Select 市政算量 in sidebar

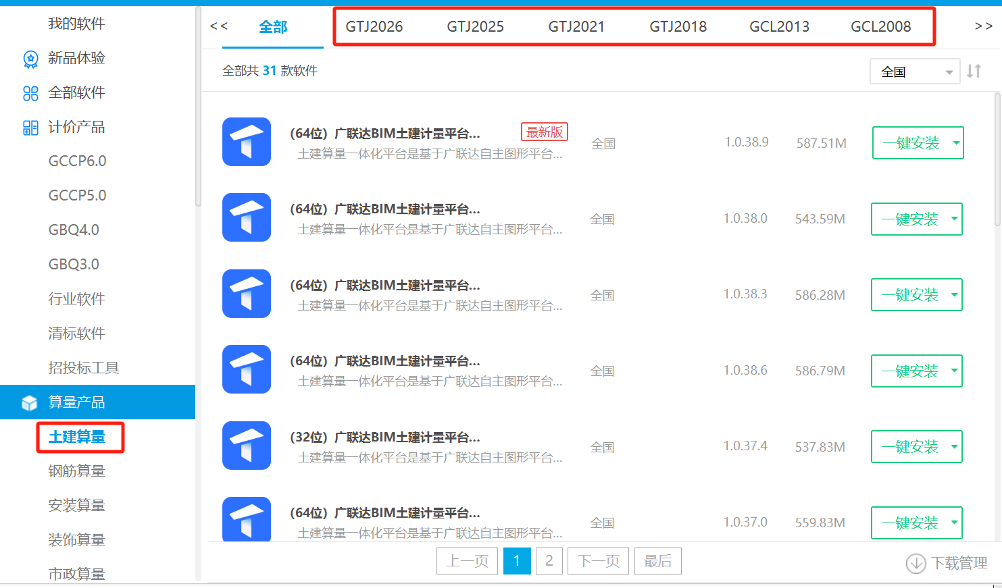pos(77,574)
